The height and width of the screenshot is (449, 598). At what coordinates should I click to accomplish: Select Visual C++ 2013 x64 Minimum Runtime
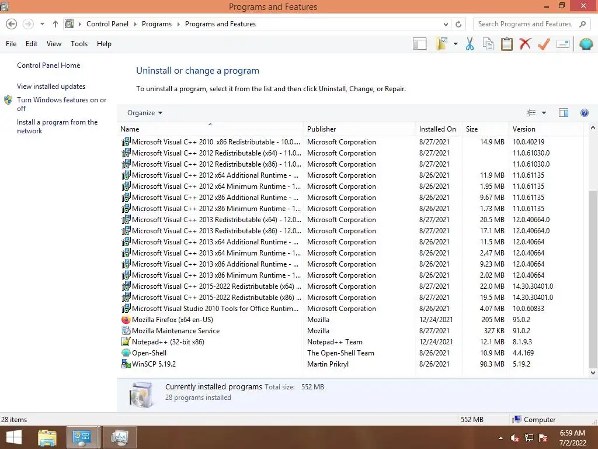click(x=351, y=253)
